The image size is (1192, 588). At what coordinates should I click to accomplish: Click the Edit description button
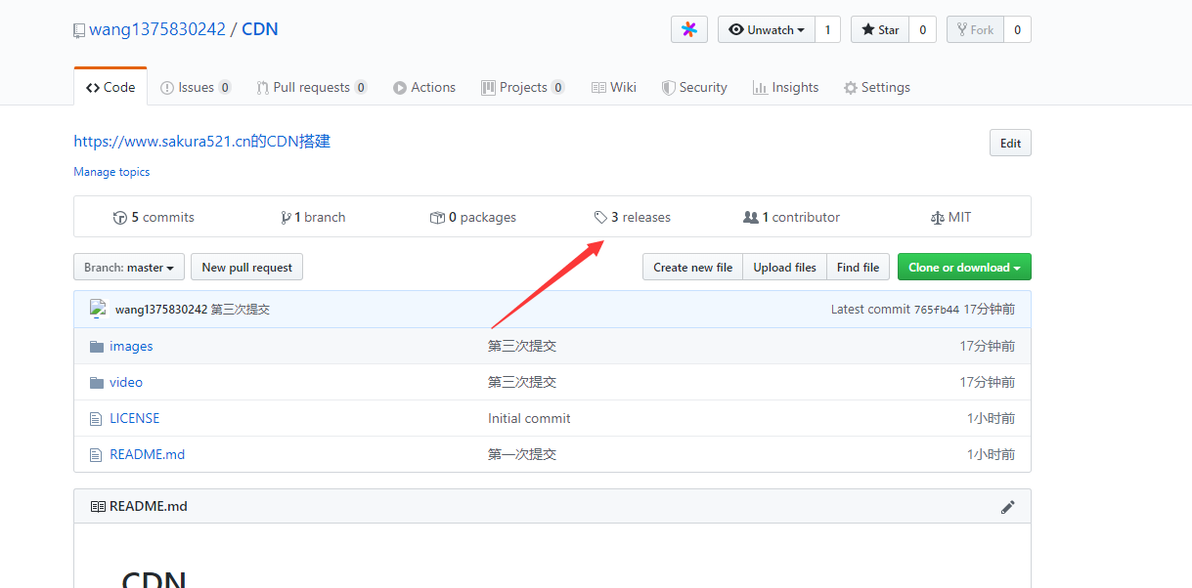pos(1010,143)
